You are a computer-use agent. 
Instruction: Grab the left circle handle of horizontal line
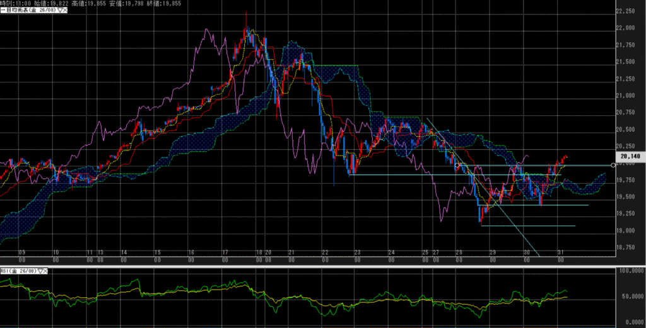pos(457,165)
